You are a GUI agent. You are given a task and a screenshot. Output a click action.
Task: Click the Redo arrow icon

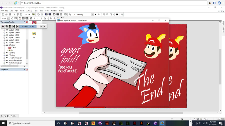29,14
